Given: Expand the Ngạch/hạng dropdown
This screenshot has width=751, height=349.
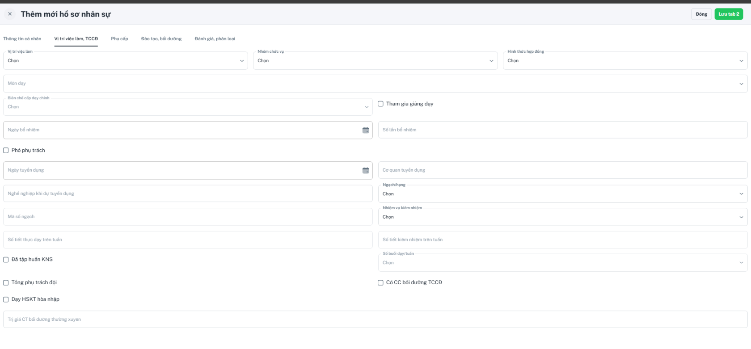Looking at the screenshot, I should 563,194.
